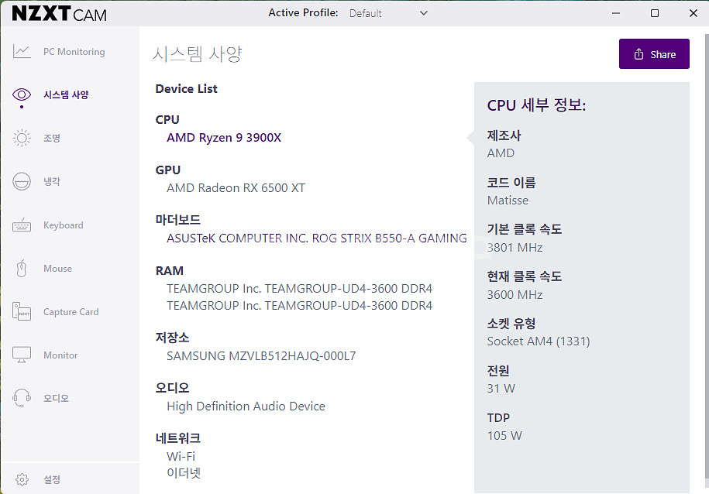Click the Monitor icon in sidebar
709x494 pixels.
22,355
